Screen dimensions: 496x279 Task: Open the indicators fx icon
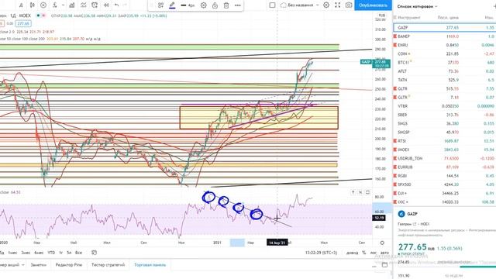(x=55, y=5)
